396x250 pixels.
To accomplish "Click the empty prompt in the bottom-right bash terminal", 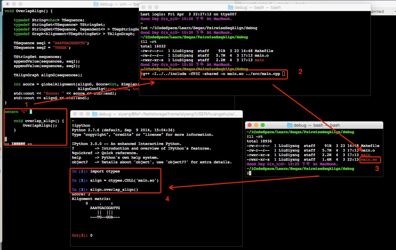I will point(249,173).
